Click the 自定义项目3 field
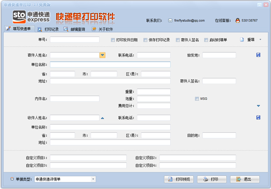 (89, 166)
